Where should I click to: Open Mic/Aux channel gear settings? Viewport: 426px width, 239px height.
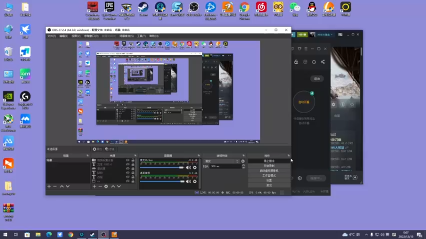pyautogui.click(x=195, y=167)
